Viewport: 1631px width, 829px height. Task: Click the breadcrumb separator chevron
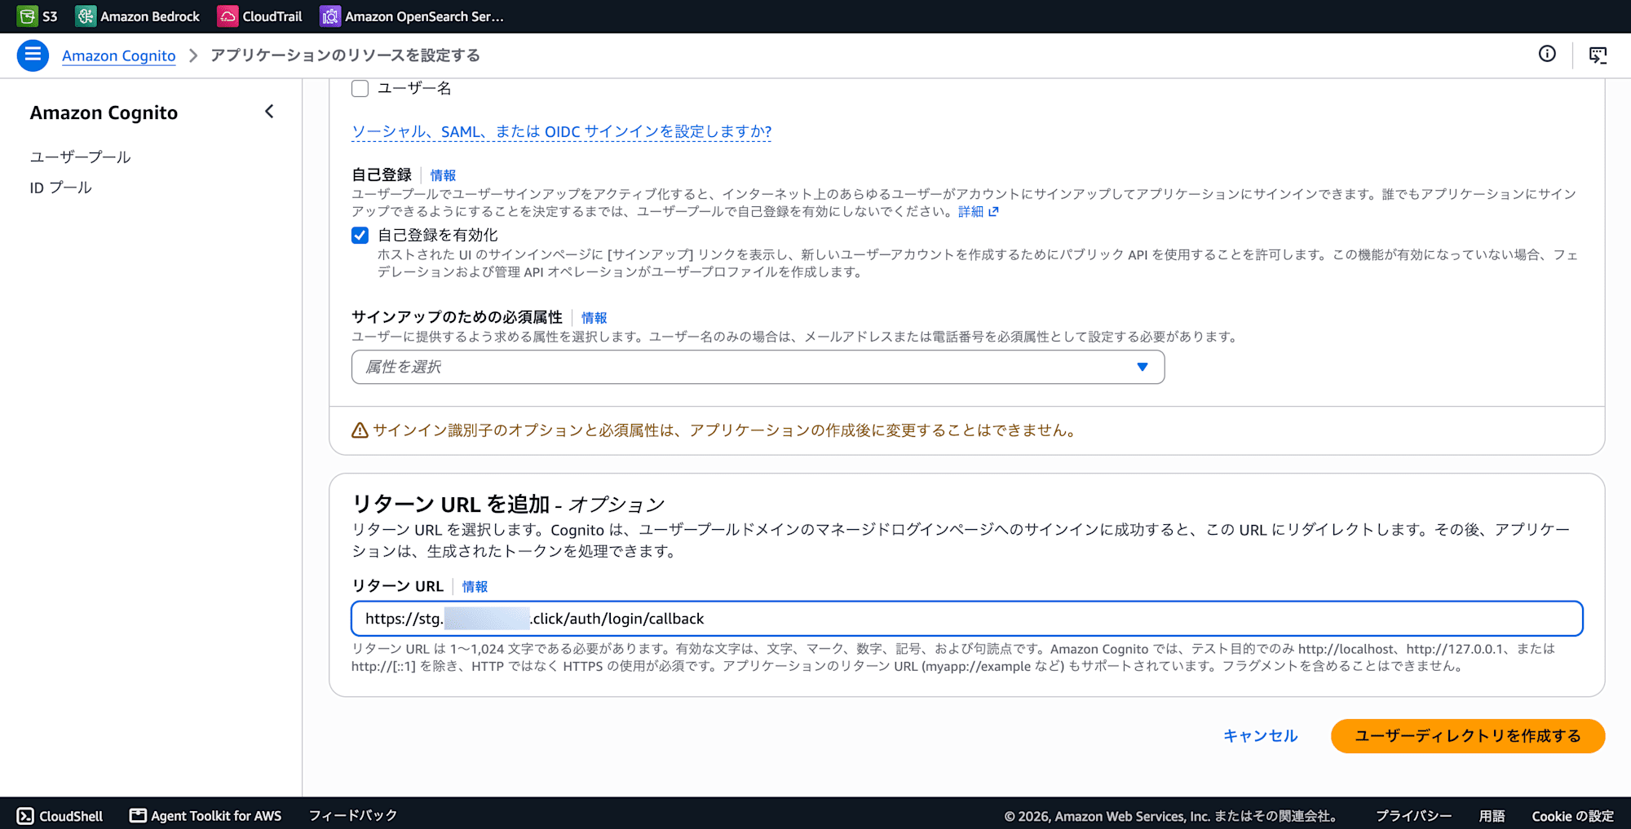point(193,55)
